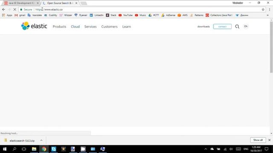The width and height of the screenshot is (273, 153).
Task: Open the Music bookmark
Action: [140, 15]
